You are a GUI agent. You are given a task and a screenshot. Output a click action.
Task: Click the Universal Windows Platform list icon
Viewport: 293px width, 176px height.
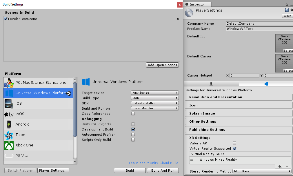coord(9,93)
